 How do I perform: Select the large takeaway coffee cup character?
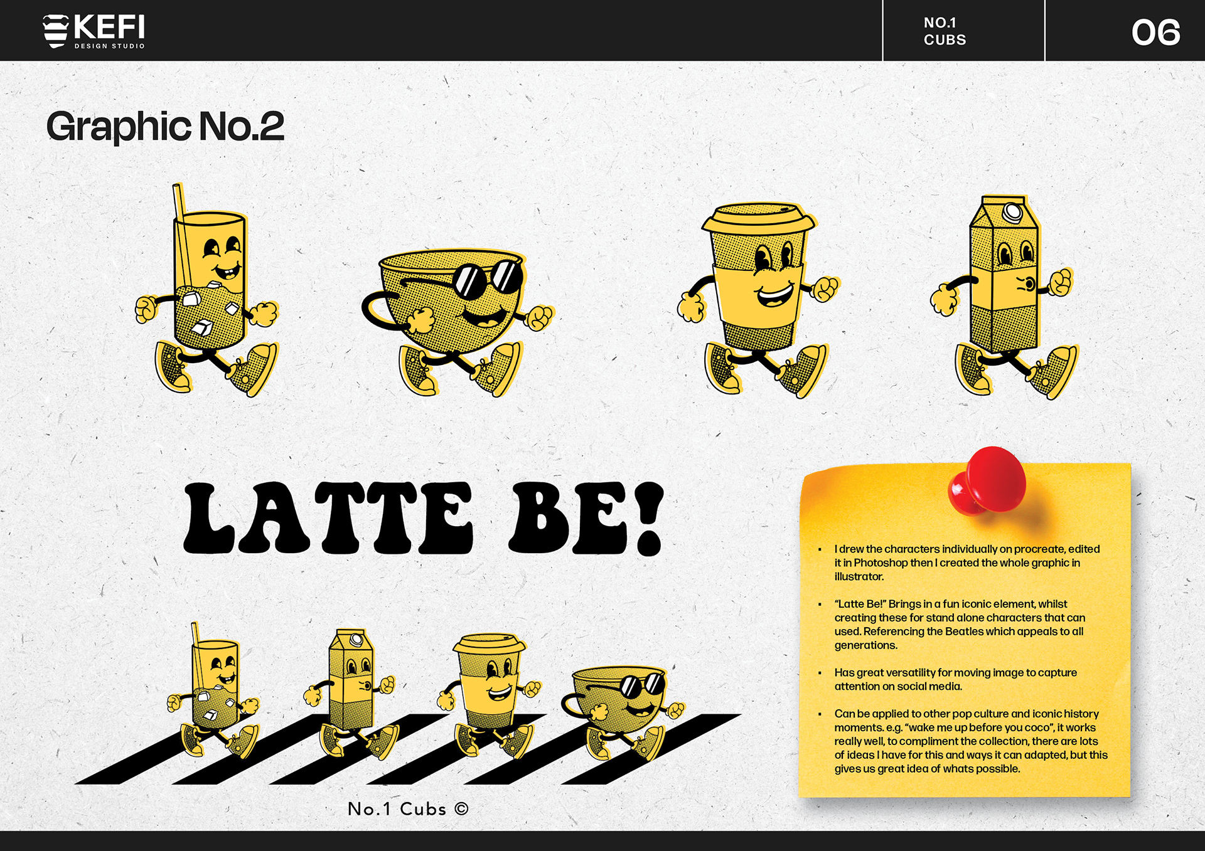[758, 300]
